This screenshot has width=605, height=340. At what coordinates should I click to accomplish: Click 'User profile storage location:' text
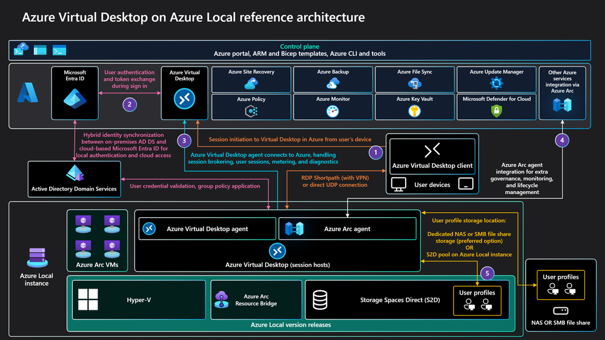[x=469, y=220]
